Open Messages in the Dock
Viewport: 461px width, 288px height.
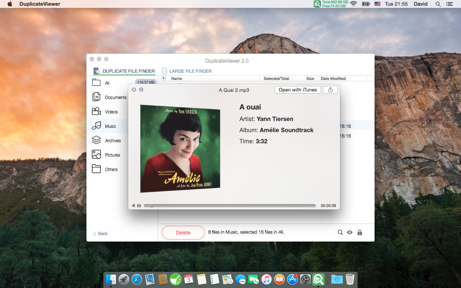(241, 279)
